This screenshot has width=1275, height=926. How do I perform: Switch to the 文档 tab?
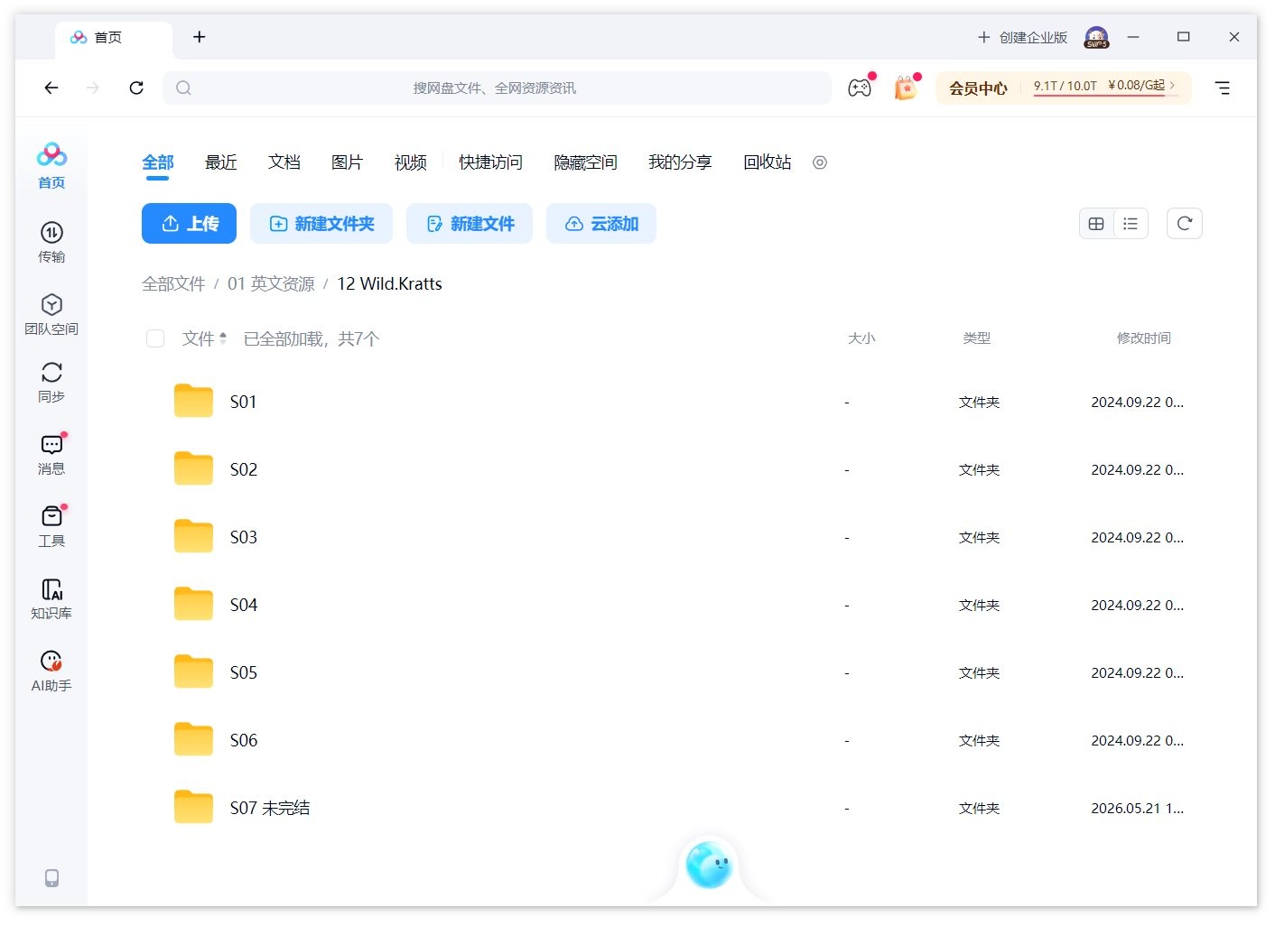coord(284,162)
